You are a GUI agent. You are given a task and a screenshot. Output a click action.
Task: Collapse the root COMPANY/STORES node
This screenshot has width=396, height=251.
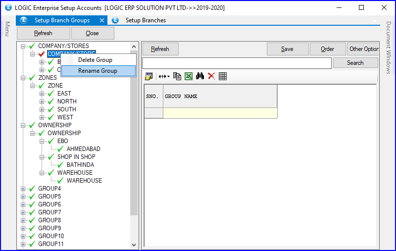pos(23,46)
